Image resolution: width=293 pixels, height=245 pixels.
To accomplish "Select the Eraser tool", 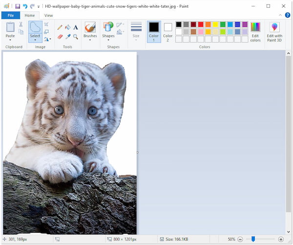I will (x=60, y=37).
